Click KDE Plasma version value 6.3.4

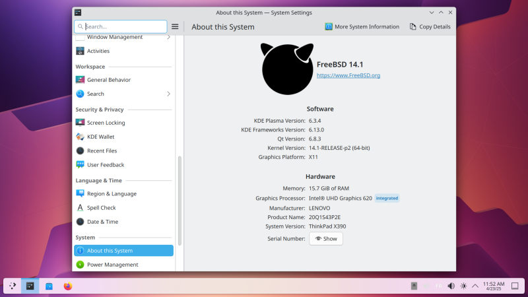click(315, 121)
